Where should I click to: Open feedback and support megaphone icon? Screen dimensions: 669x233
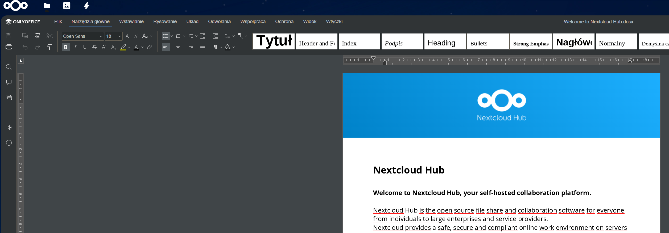pos(9,128)
